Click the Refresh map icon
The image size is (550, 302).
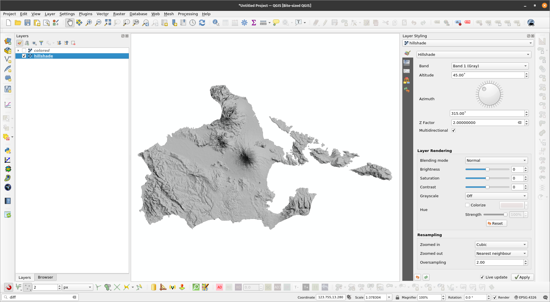202,23
